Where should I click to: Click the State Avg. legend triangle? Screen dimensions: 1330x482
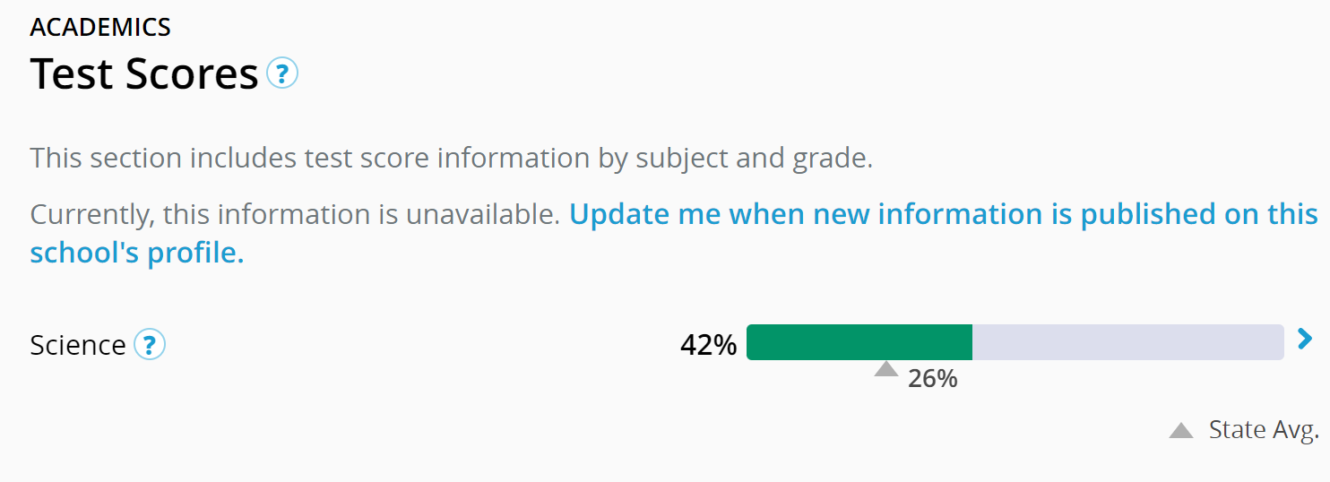(x=1181, y=431)
